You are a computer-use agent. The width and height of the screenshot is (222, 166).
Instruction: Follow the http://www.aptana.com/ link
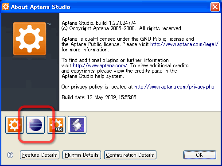pyautogui.click(x=100, y=66)
